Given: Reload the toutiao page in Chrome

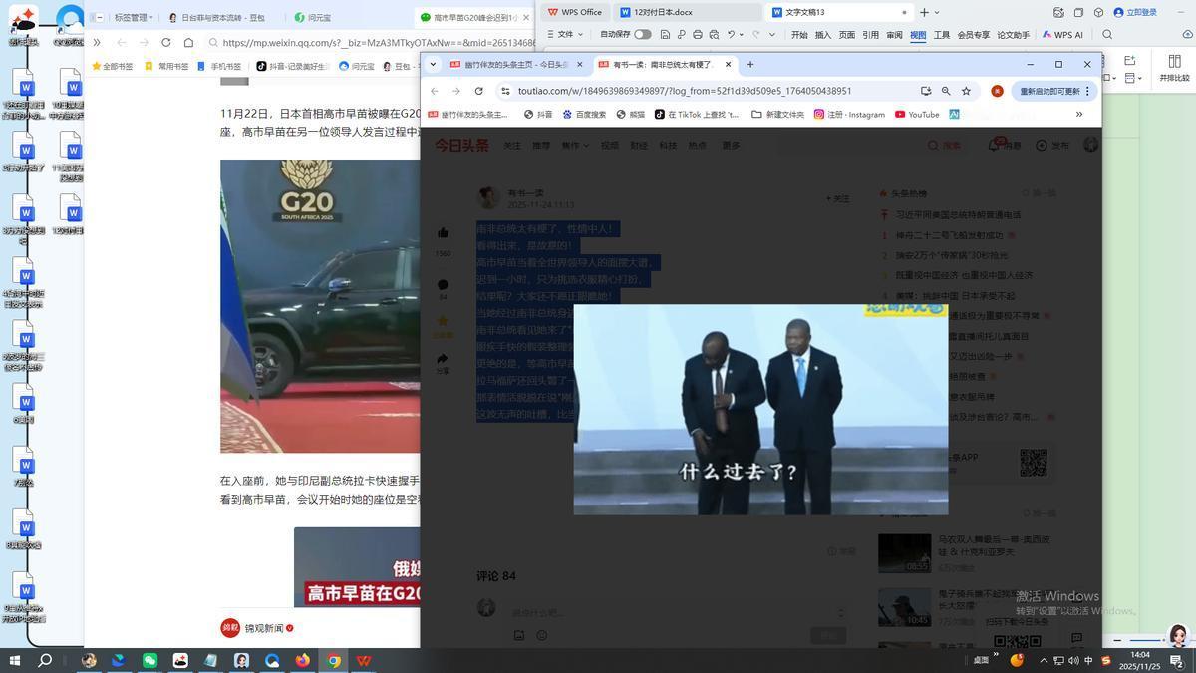Looking at the screenshot, I should tap(478, 91).
